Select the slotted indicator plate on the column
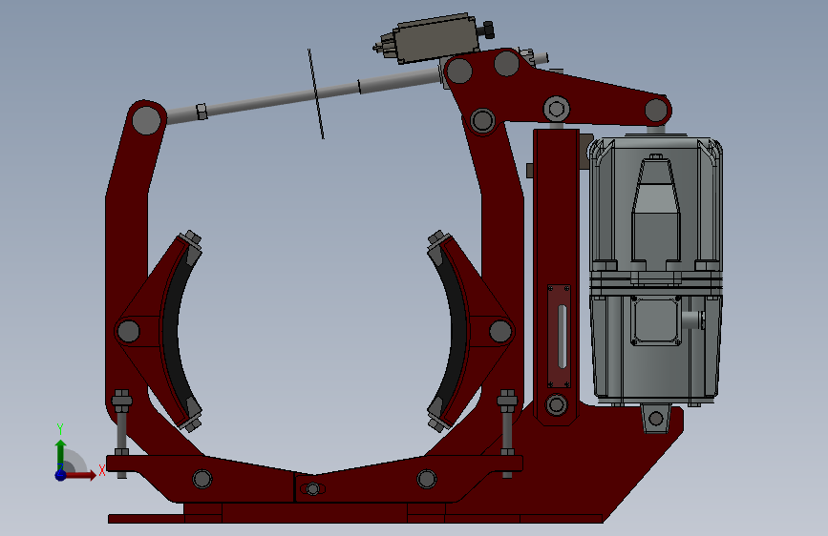This screenshot has height=536, width=828. [559, 337]
